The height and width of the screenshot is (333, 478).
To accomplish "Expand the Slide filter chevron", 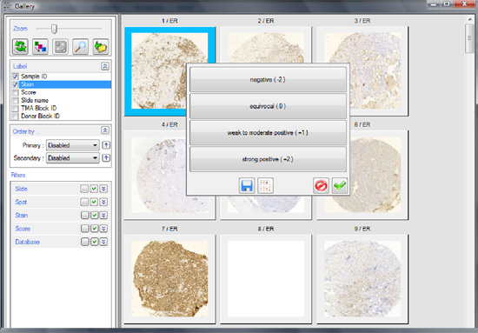I will [x=103, y=189].
